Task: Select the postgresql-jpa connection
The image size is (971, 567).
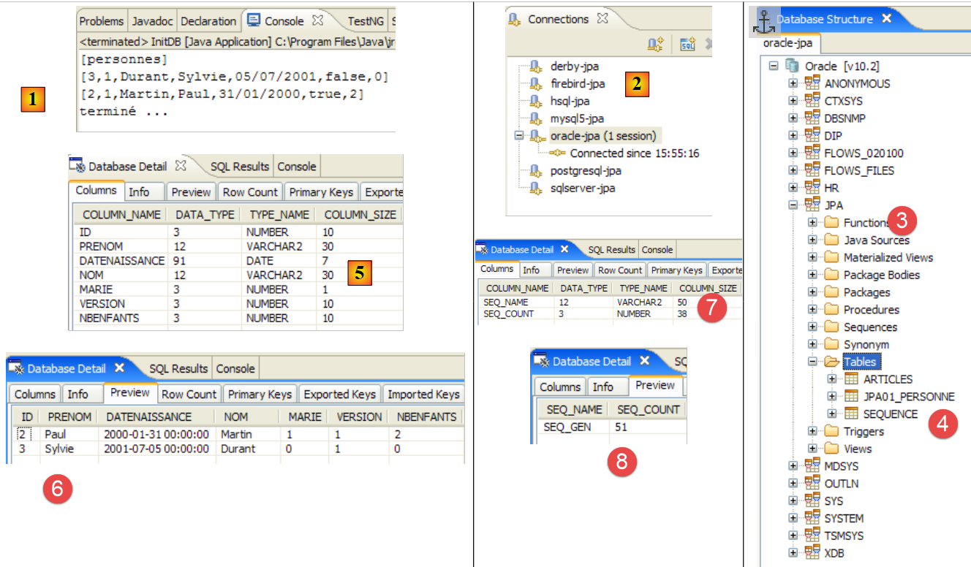Action: coord(586,171)
